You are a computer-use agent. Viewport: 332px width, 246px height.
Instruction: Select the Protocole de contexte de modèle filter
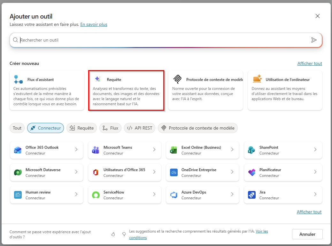click(198, 128)
